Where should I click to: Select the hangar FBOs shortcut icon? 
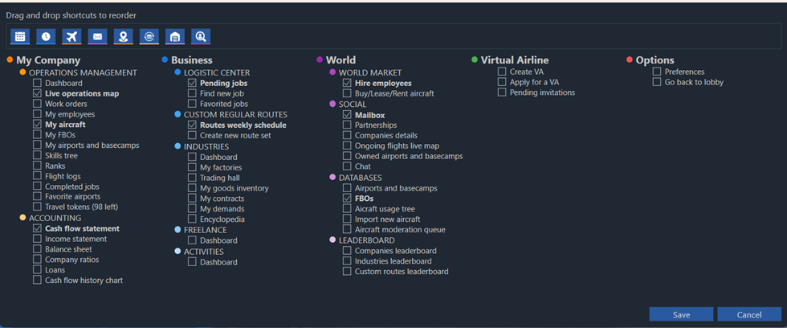point(174,36)
